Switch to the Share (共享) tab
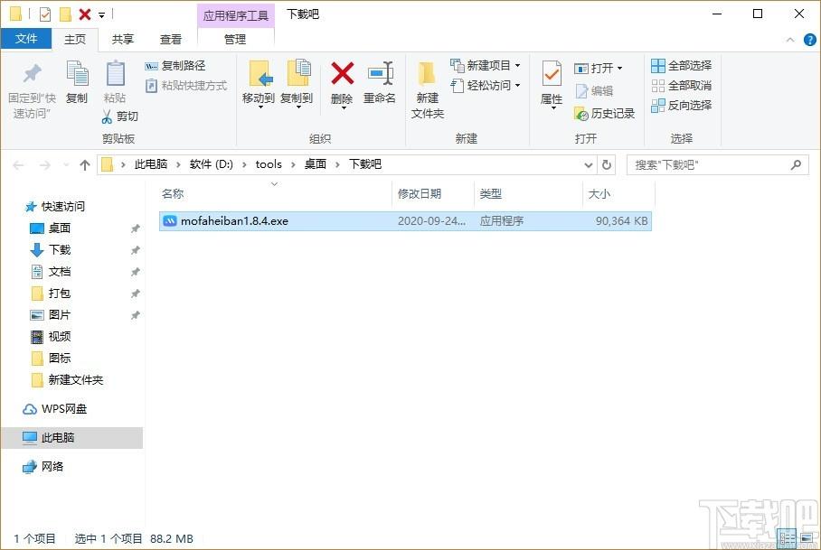The height and width of the screenshot is (550, 821). tap(123, 39)
